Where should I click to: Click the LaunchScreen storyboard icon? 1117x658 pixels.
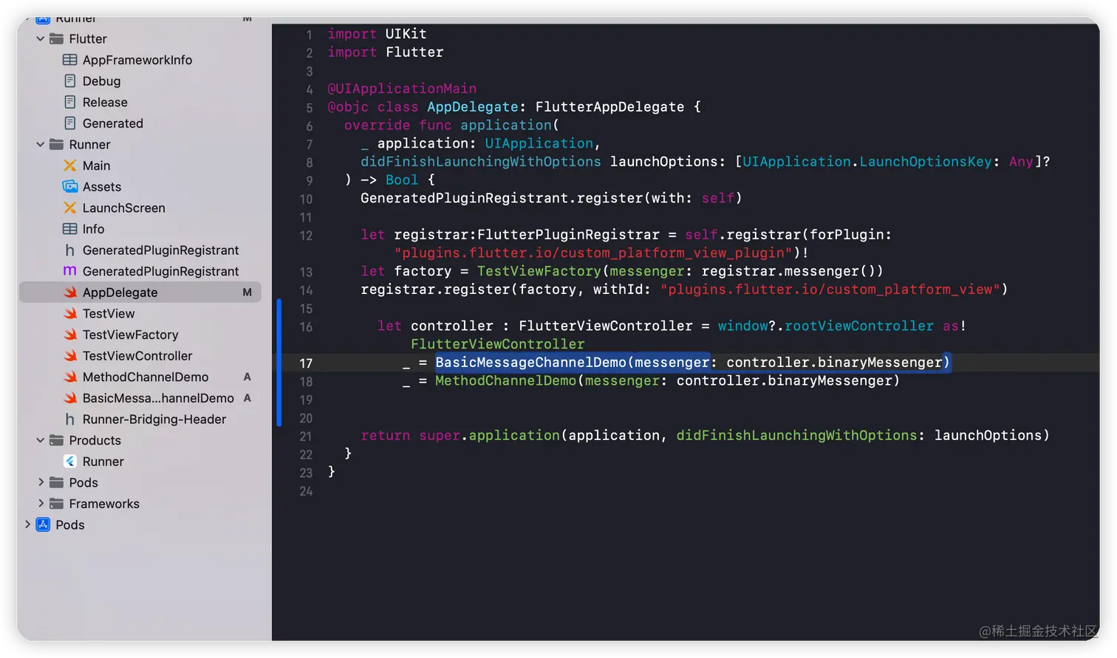(70, 208)
